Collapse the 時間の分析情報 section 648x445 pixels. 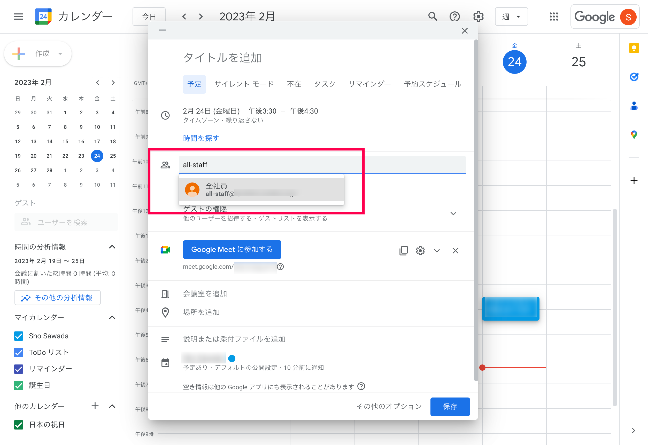point(112,247)
